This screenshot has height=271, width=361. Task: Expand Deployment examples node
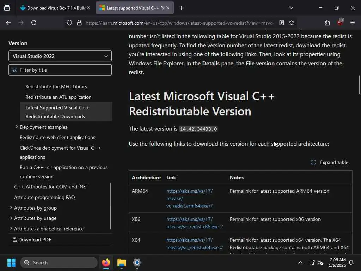pyautogui.click(x=17, y=127)
